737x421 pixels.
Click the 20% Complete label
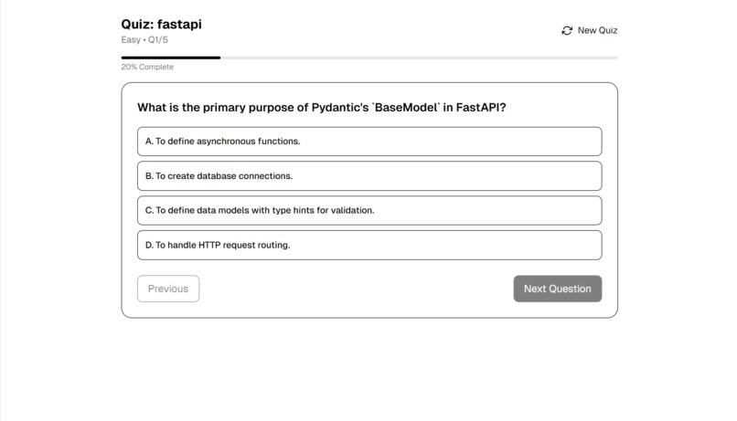(147, 68)
